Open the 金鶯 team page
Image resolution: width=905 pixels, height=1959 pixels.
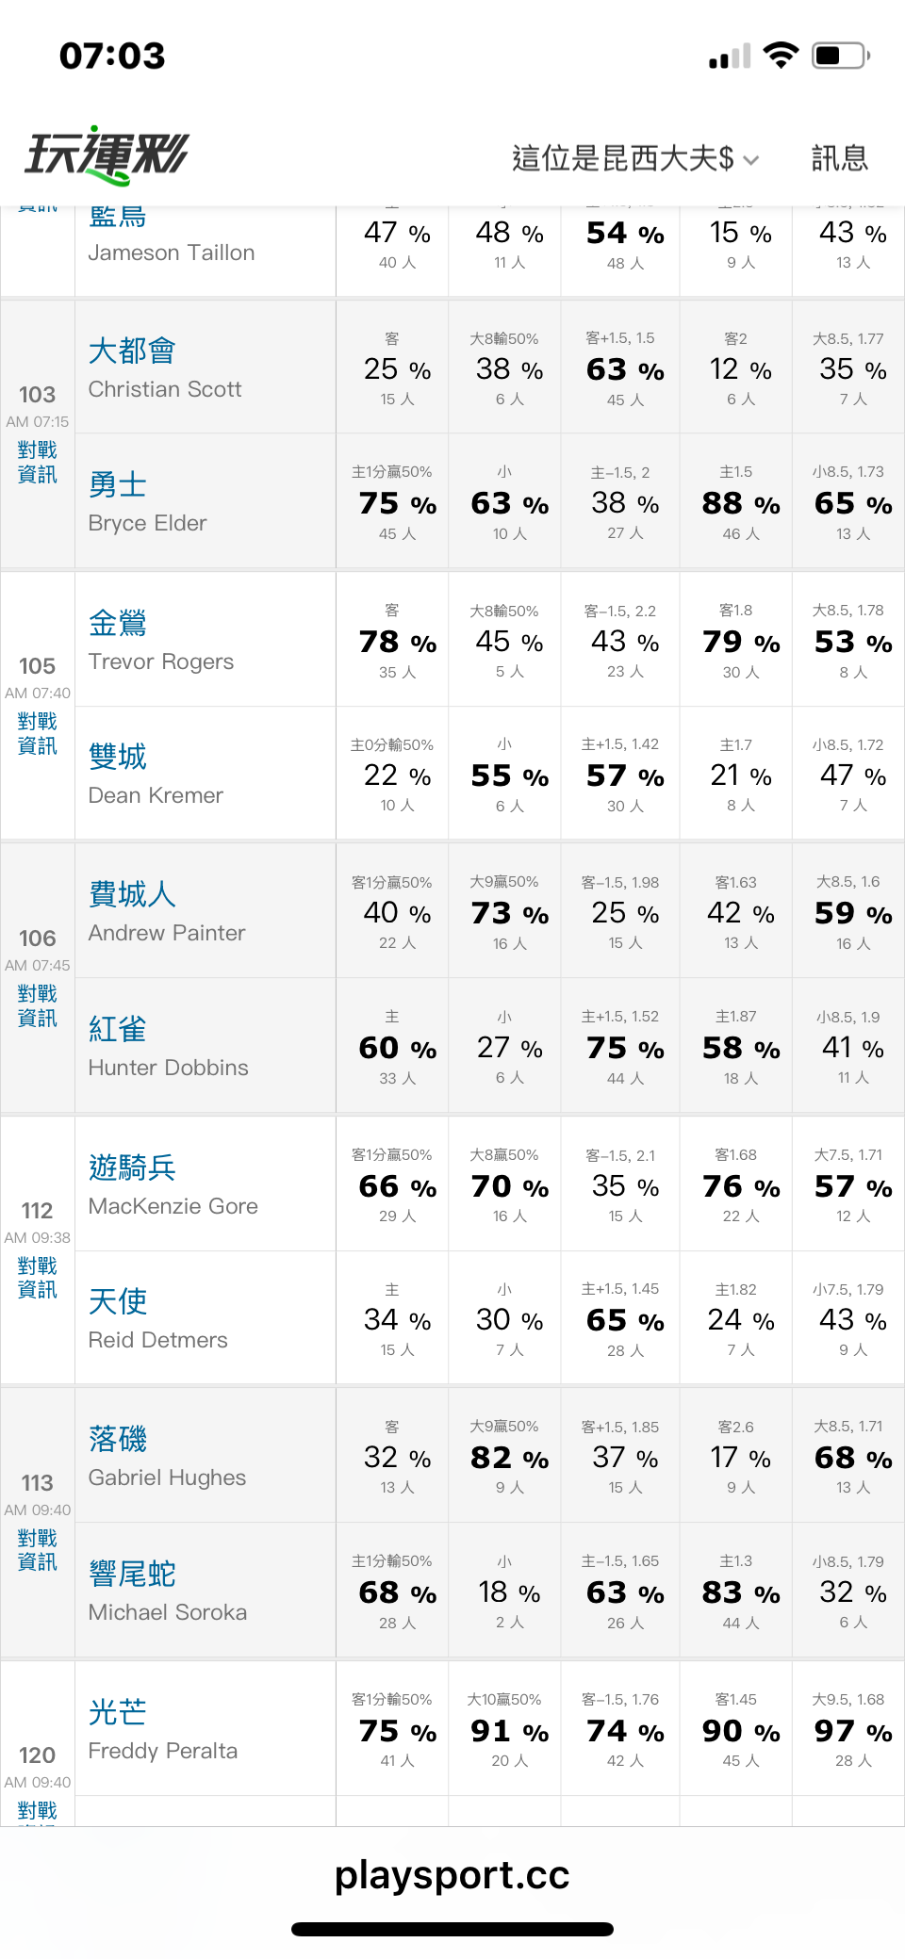point(118,623)
